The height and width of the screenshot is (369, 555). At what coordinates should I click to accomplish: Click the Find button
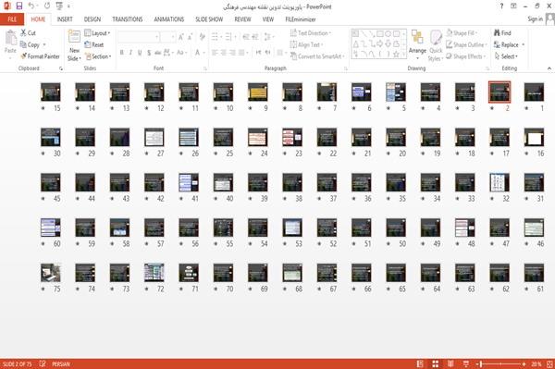[x=502, y=33]
